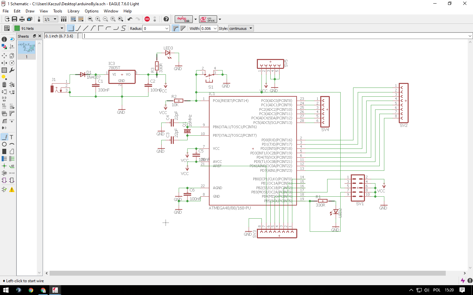
Task: Open the Help question mark icon
Action: (x=166, y=19)
